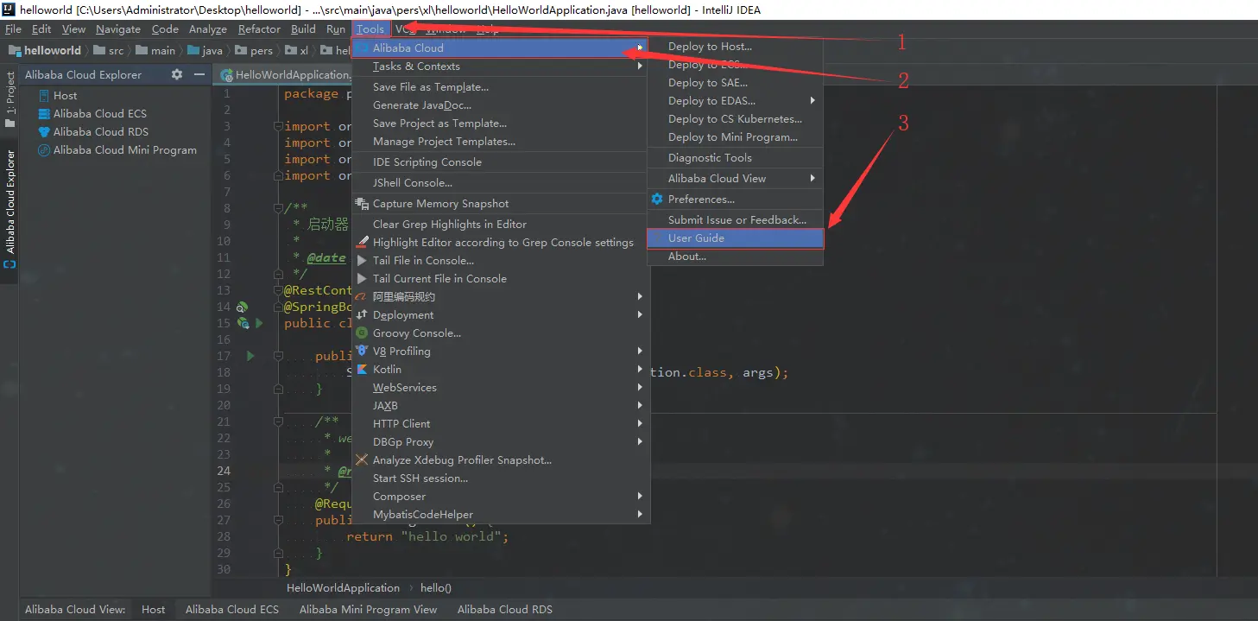Open the Build menu

tap(303, 29)
